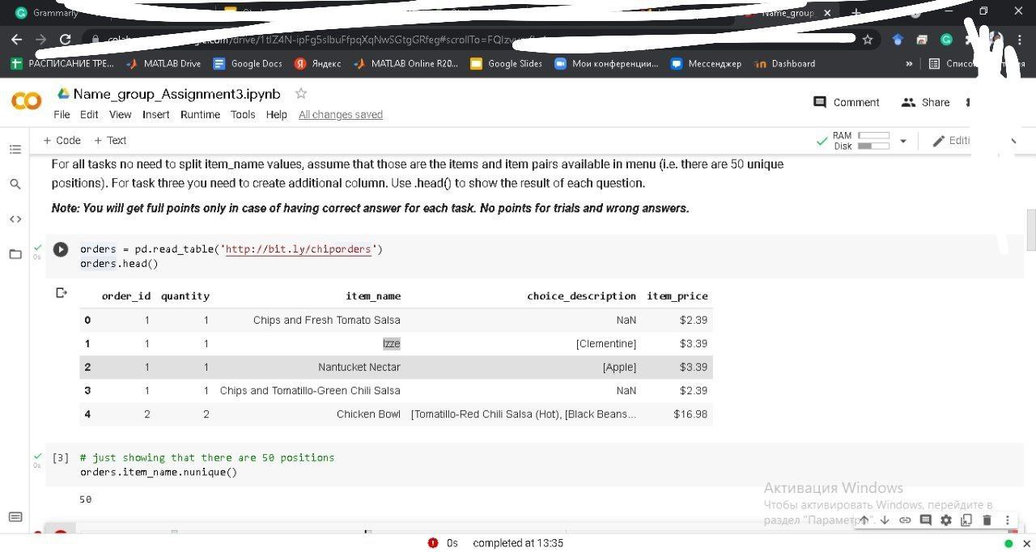Screen dimensions: 1036x552
Task: Show hidden bookmarks overflow chevron
Action: (910, 63)
